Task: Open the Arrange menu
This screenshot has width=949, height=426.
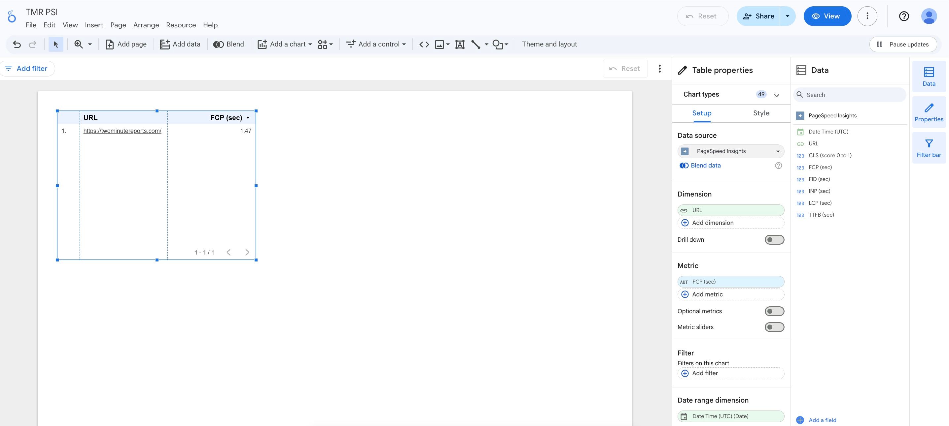Action: [x=146, y=25]
